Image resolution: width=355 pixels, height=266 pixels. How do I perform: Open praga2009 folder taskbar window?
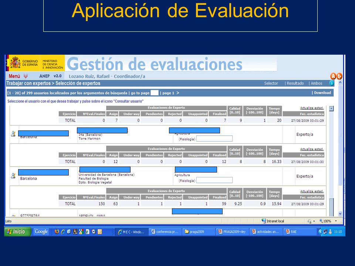tap(199, 232)
